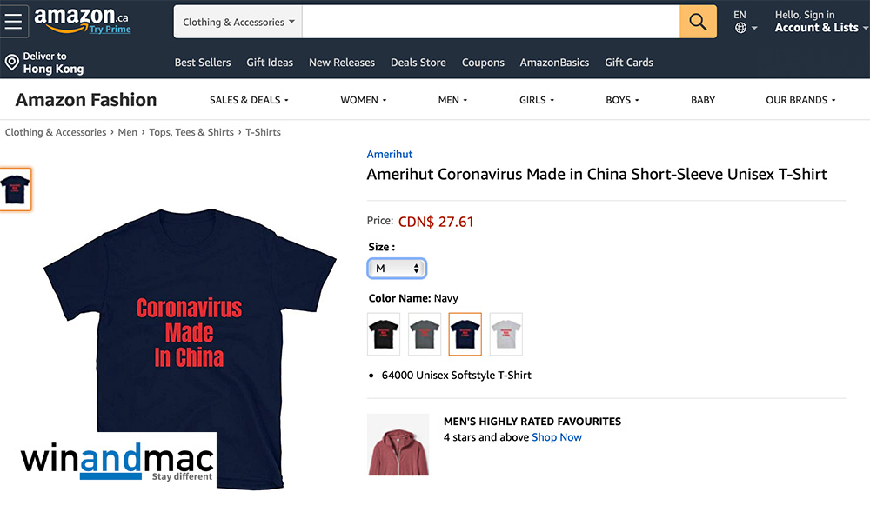Click the T-Shirts breadcrumb link
This screenshot has height=512, width=870.
263,132
